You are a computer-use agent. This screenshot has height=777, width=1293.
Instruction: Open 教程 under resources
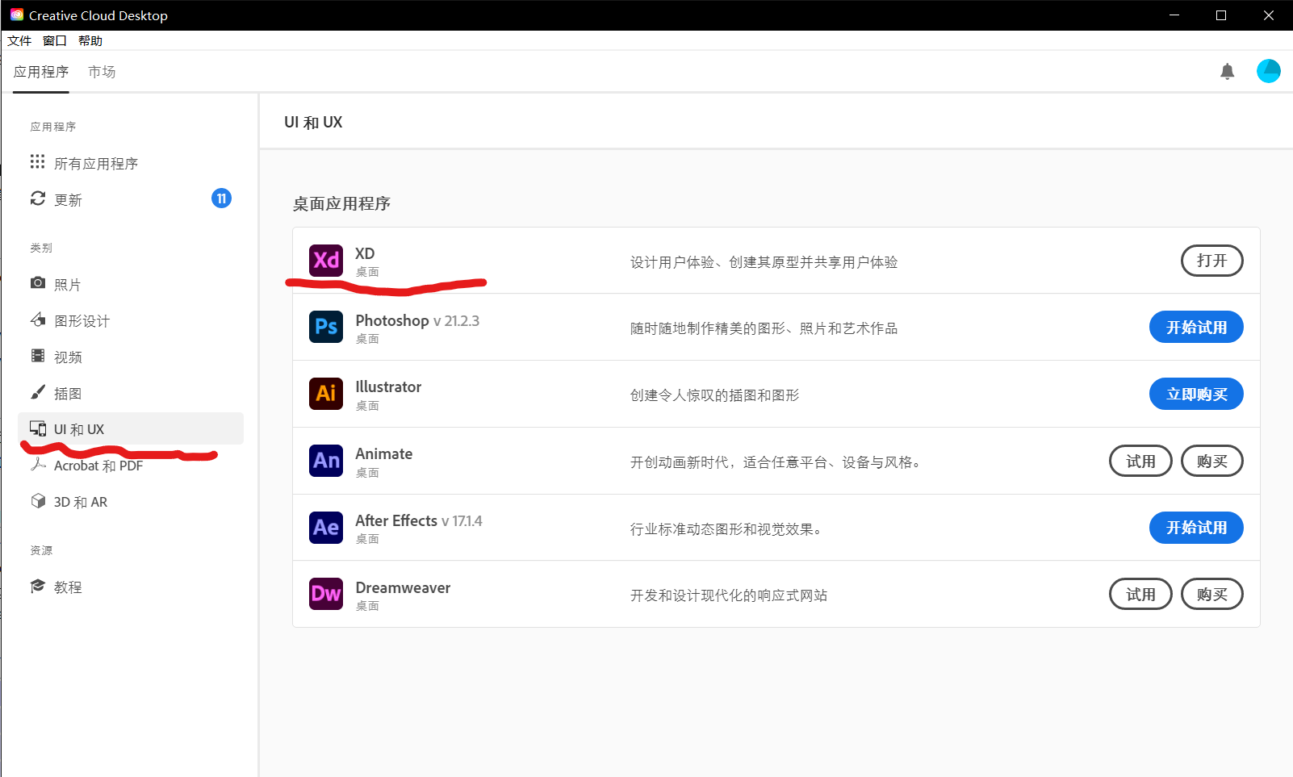pyautogui.click(x=131, y=587)
